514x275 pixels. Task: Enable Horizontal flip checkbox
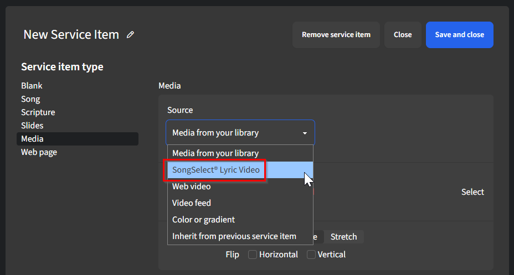253,255
